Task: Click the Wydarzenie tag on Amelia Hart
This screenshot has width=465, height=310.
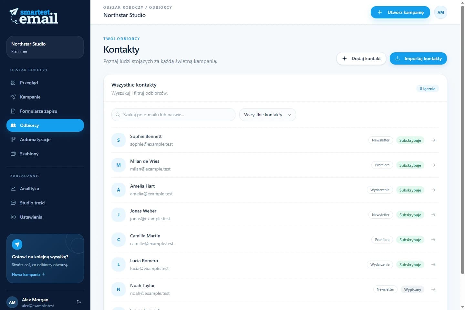Action: click(380, 190)
